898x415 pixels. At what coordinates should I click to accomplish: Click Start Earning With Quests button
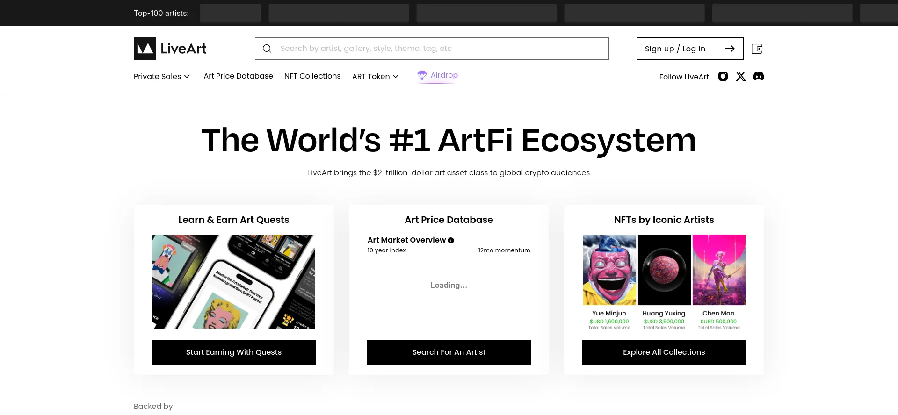pos(234,352)
